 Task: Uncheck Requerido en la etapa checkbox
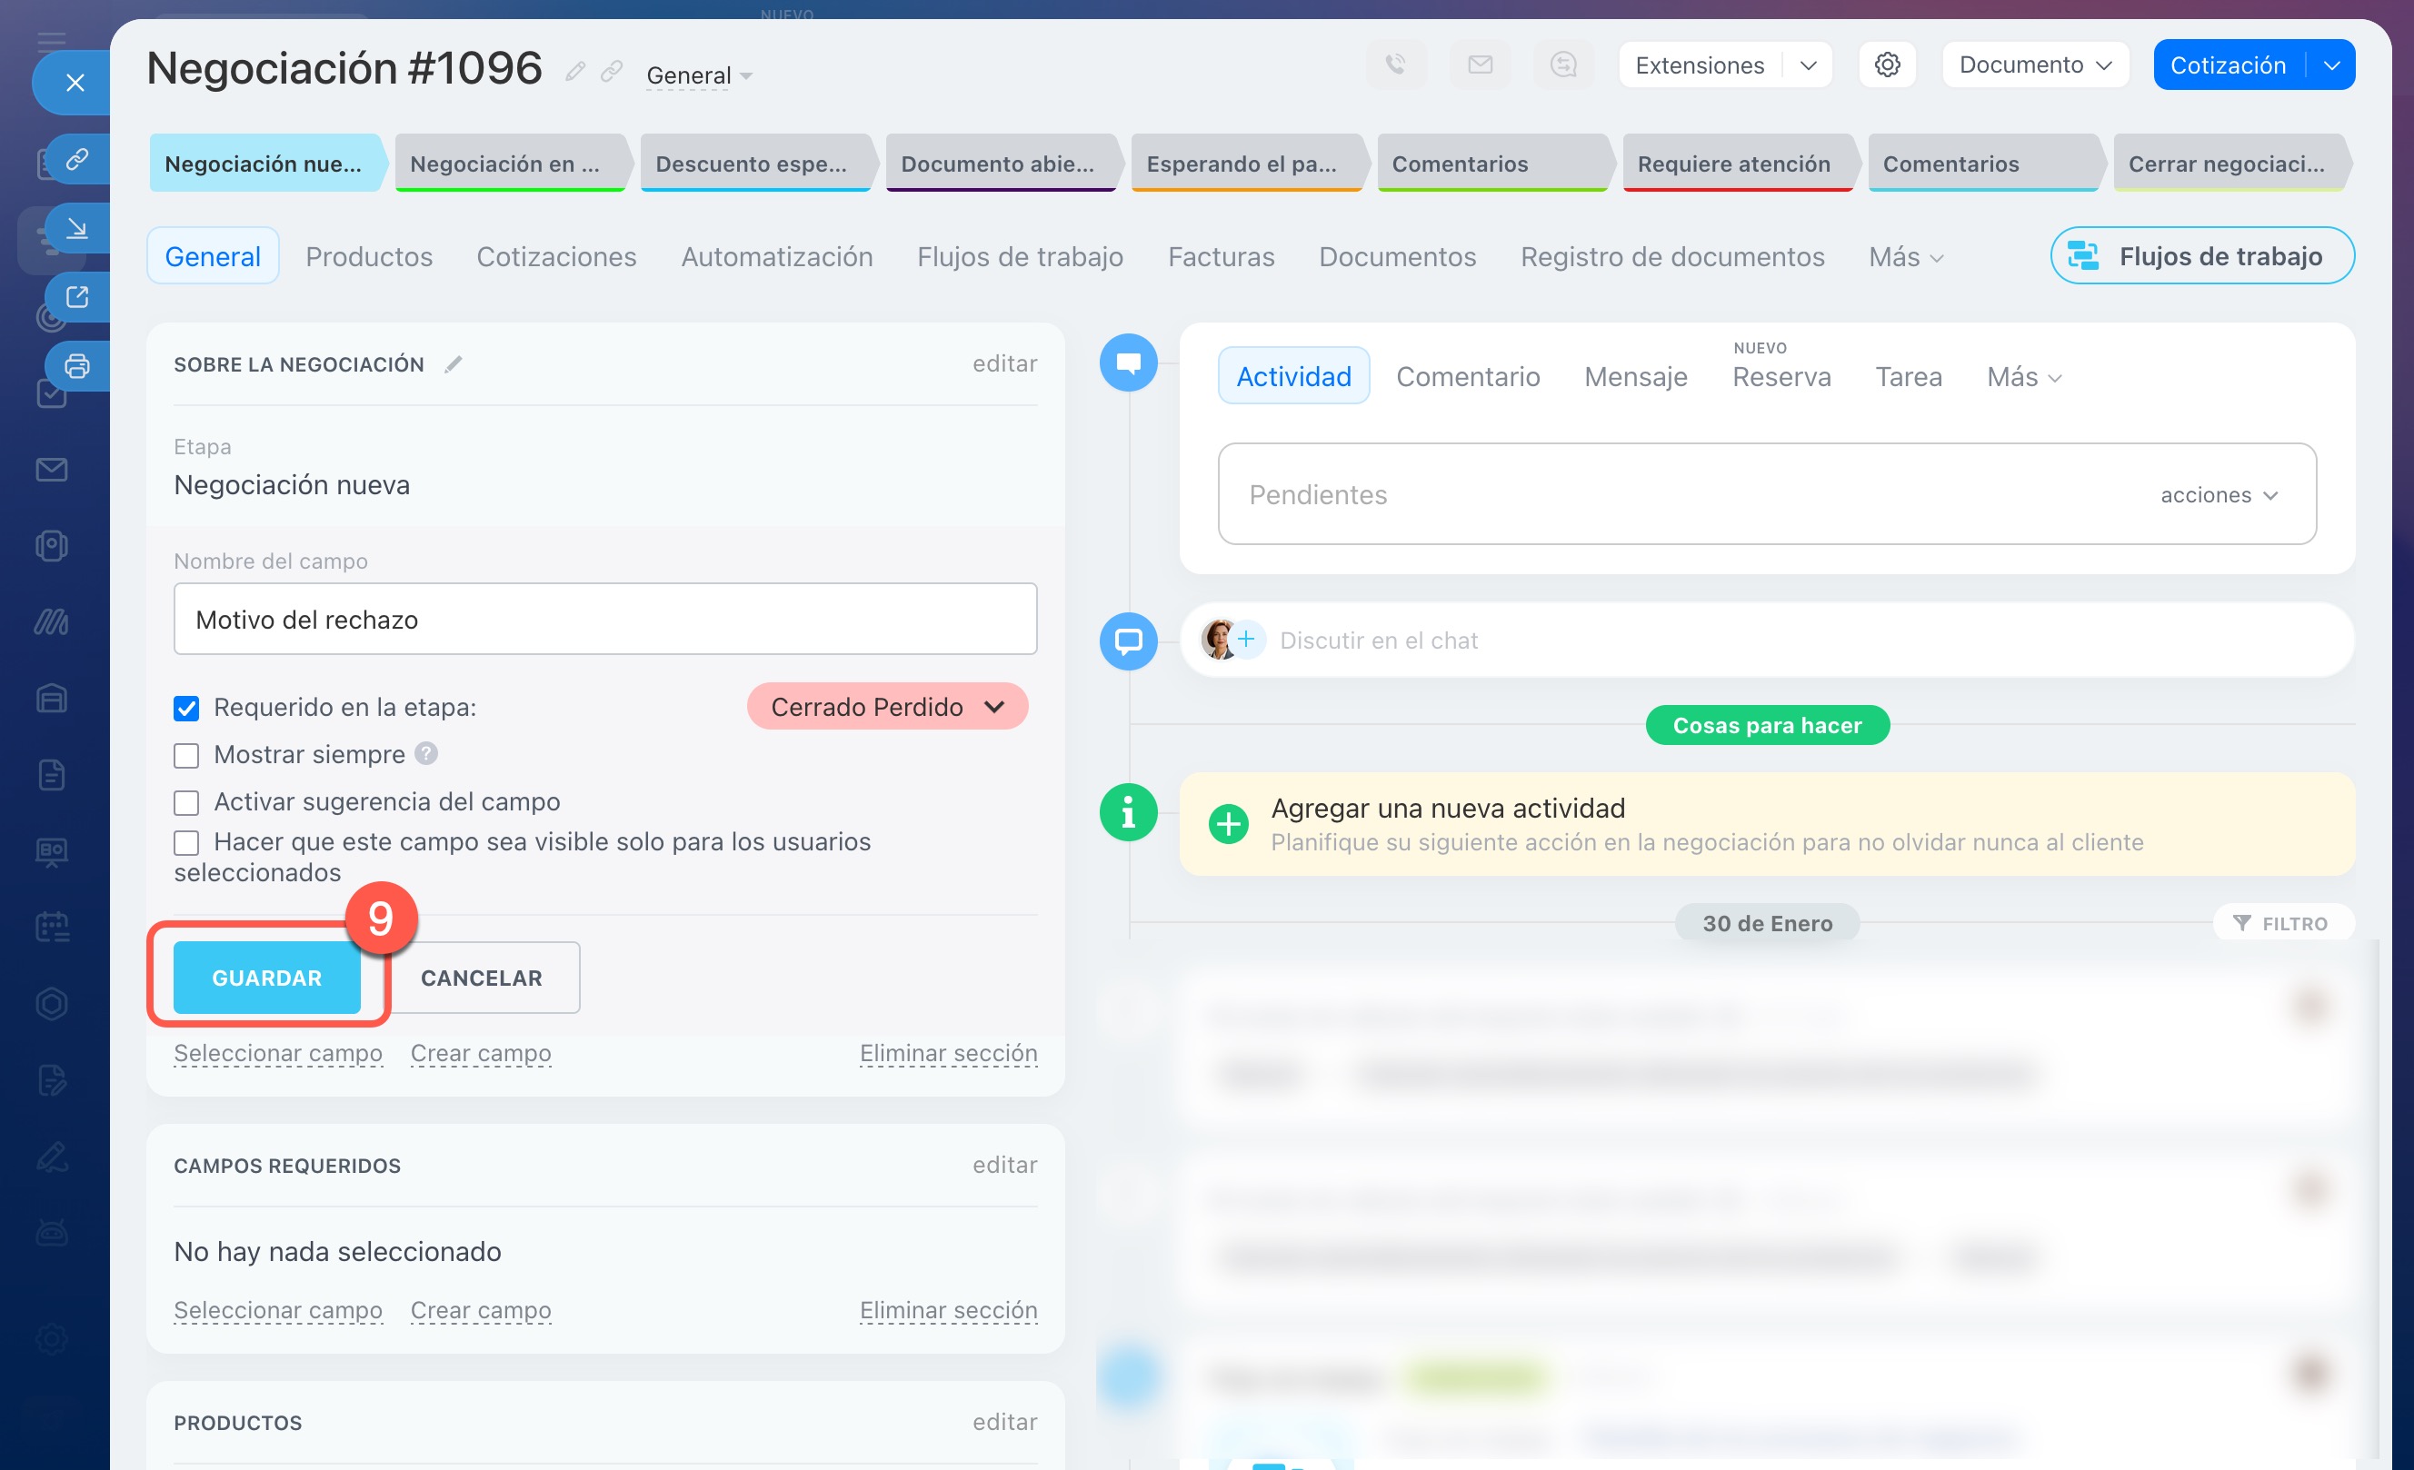pyautogui.click(x=186, y=708)
